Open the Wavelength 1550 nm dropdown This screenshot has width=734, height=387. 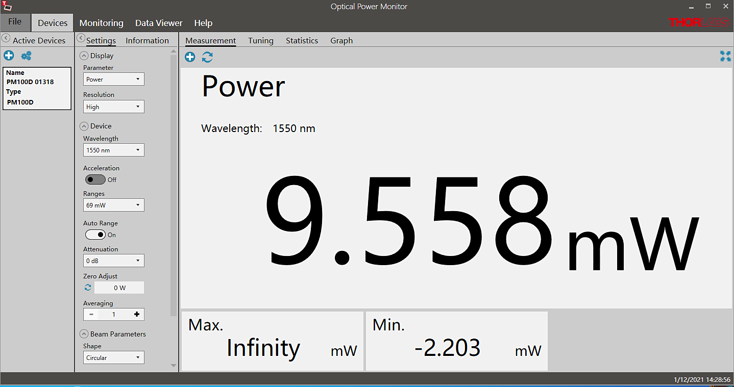click(x=113, y=150)
